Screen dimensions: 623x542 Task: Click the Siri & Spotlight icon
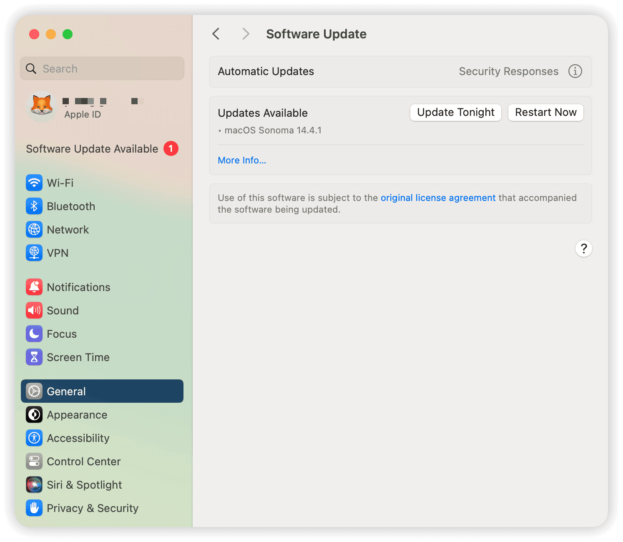(x=34, y=484)
